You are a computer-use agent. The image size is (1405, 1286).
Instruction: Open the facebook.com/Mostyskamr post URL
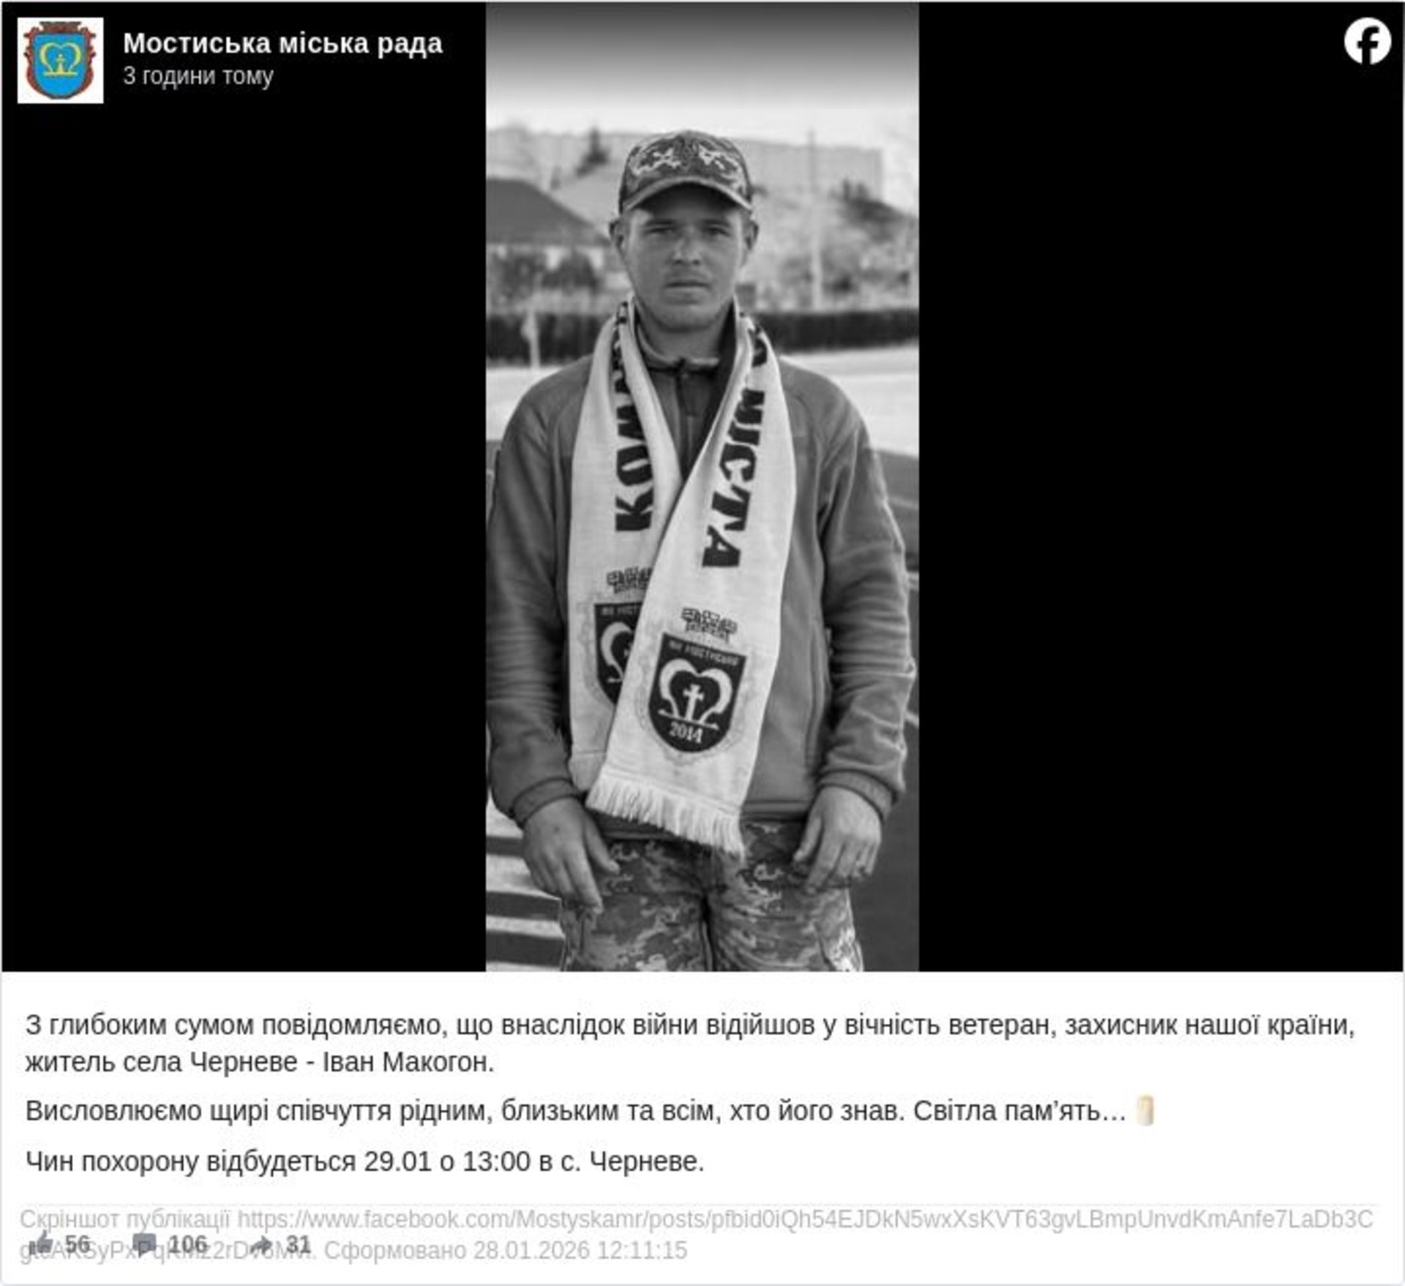click(x=805, y=1219)
